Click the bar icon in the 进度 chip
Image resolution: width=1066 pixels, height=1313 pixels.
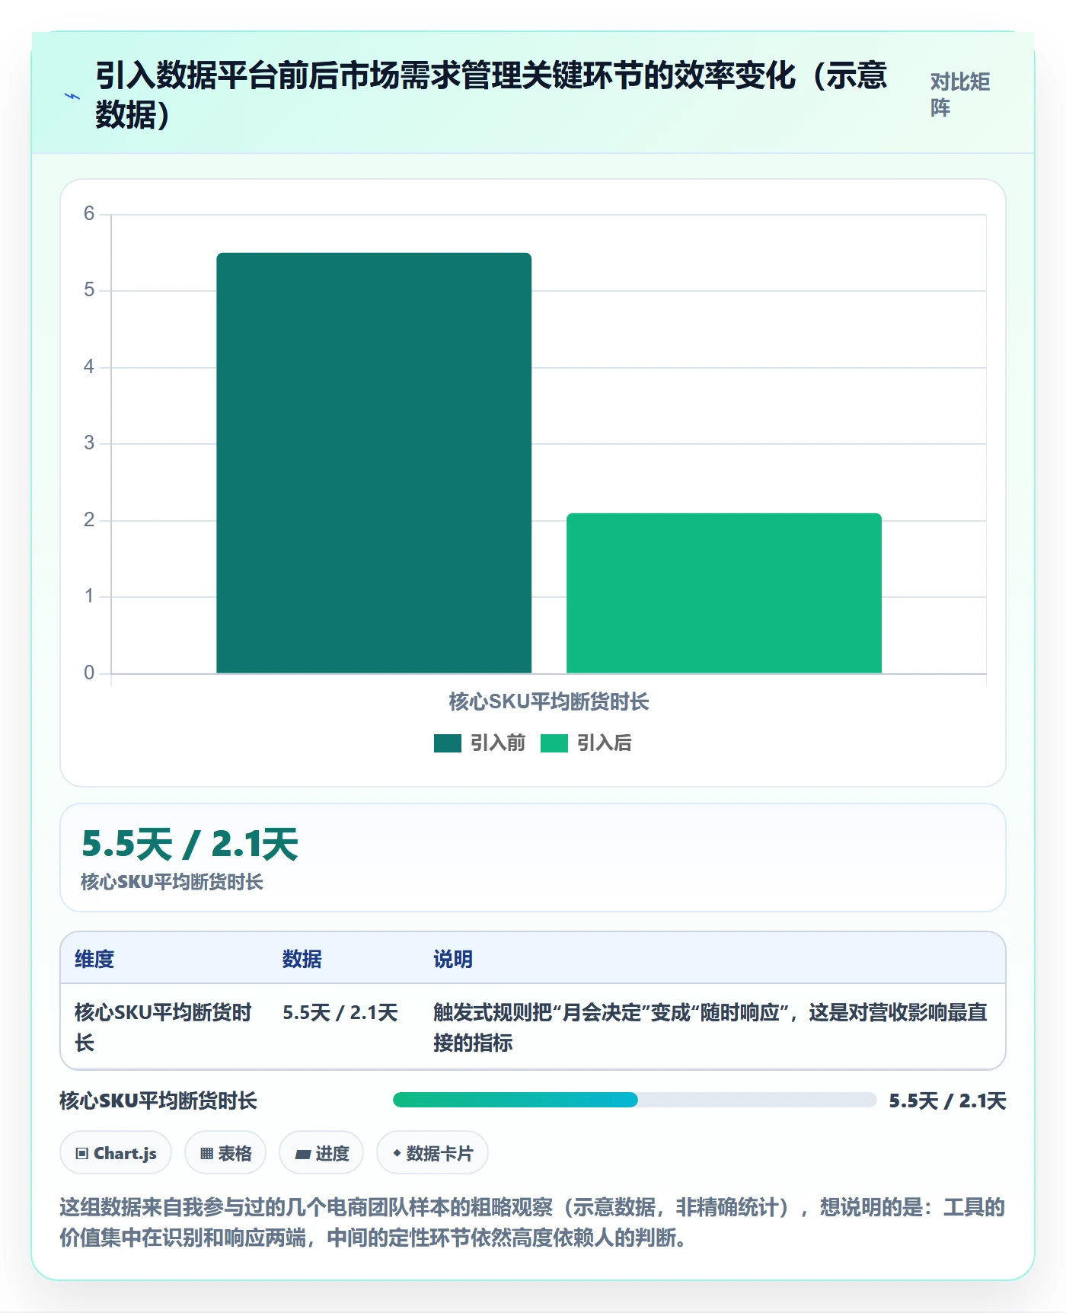pos(303,1154)
